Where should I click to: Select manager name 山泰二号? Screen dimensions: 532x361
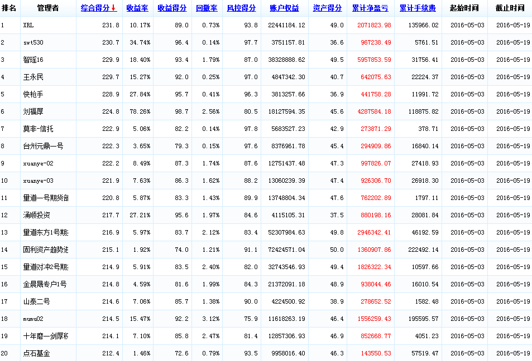click(x=37, y=302)
